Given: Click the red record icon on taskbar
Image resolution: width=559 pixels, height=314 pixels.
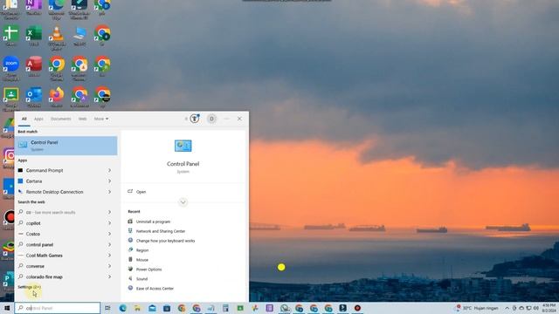Looking at the screenshot, I should pyautogui.click(x=357, y=308).
